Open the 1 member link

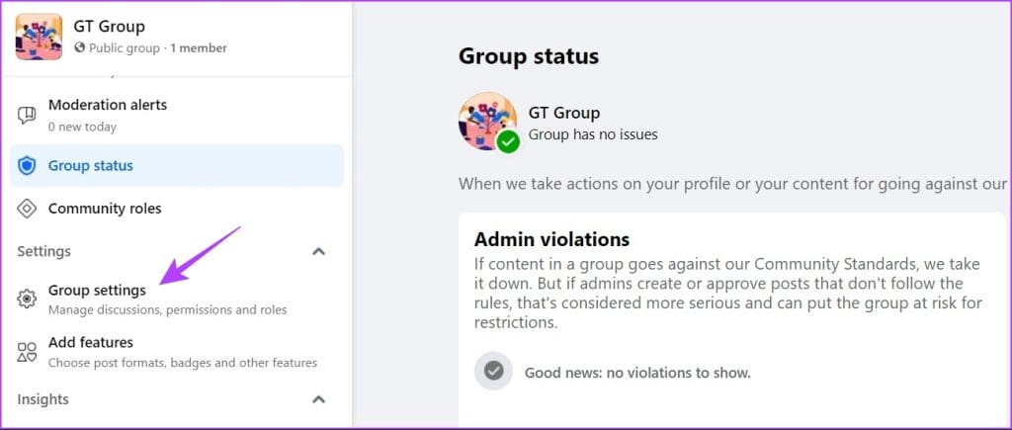point(198,47)
